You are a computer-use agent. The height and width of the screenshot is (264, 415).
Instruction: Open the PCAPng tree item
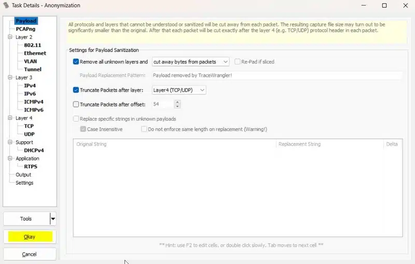tap(25, 29)
